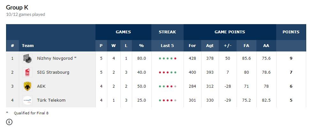Screen dimensions: 311x128
Task: Sort by the +/- column header
Action: point(228,46)
